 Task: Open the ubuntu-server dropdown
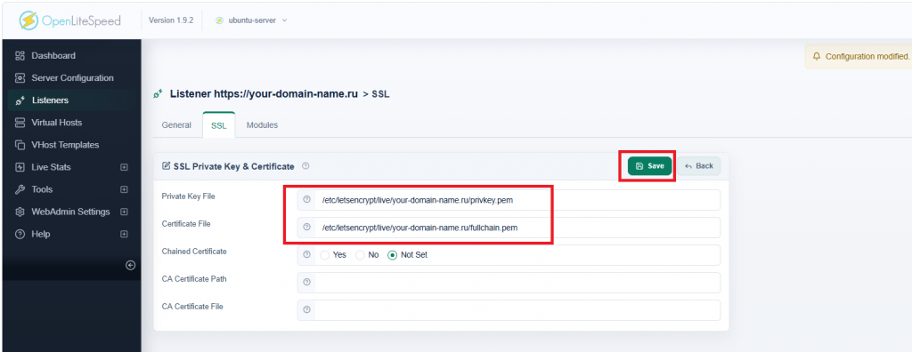(251, 20)
